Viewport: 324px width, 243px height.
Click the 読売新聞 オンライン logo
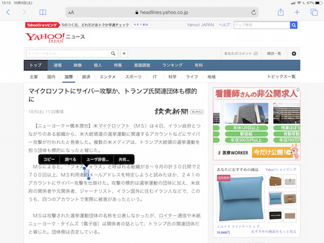coord(179,112)
